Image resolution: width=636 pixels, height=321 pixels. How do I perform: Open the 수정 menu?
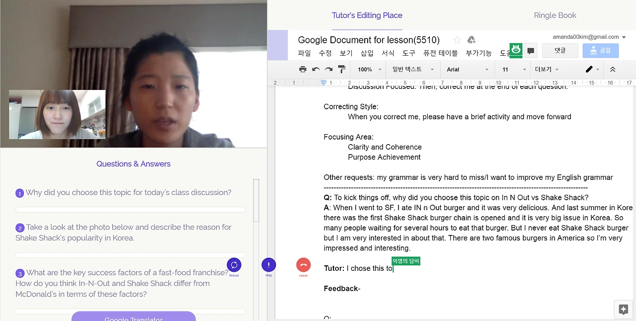click(325, 53)
